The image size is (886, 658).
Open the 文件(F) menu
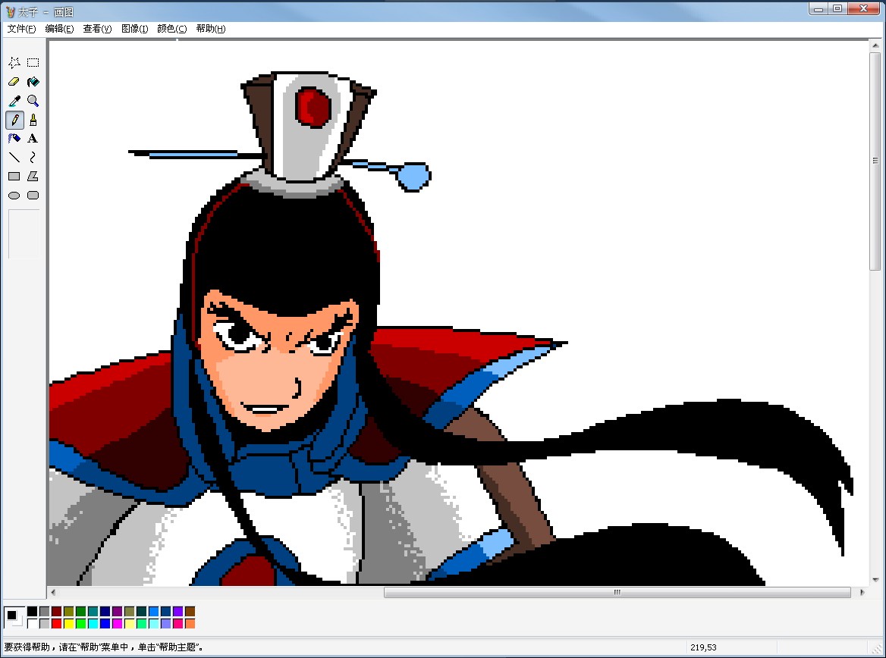21,29
